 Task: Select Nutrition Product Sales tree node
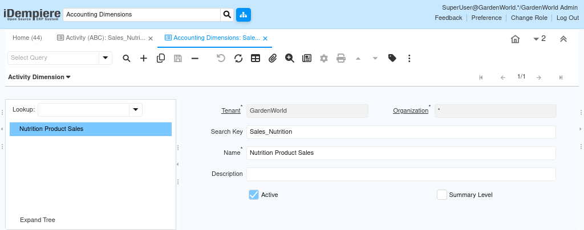(51, 129)
